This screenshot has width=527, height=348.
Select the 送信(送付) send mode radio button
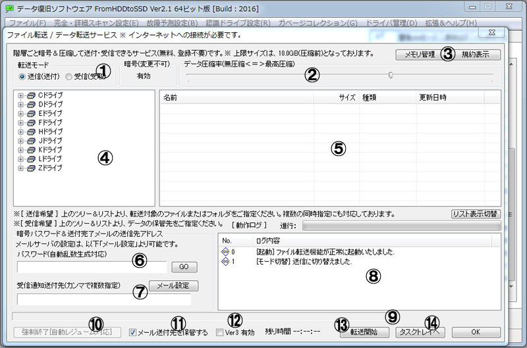tap(22, 77)
